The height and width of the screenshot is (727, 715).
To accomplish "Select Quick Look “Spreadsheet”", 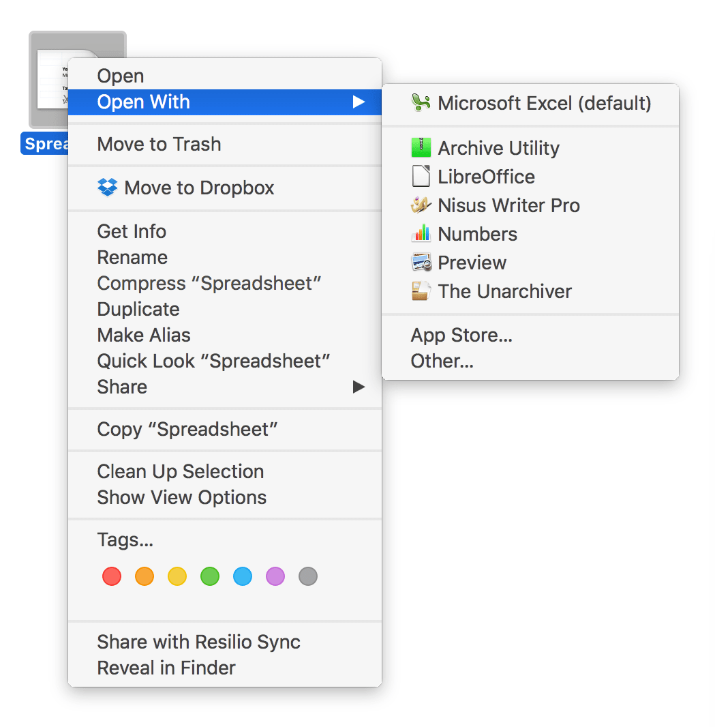I will click(225, 361).
